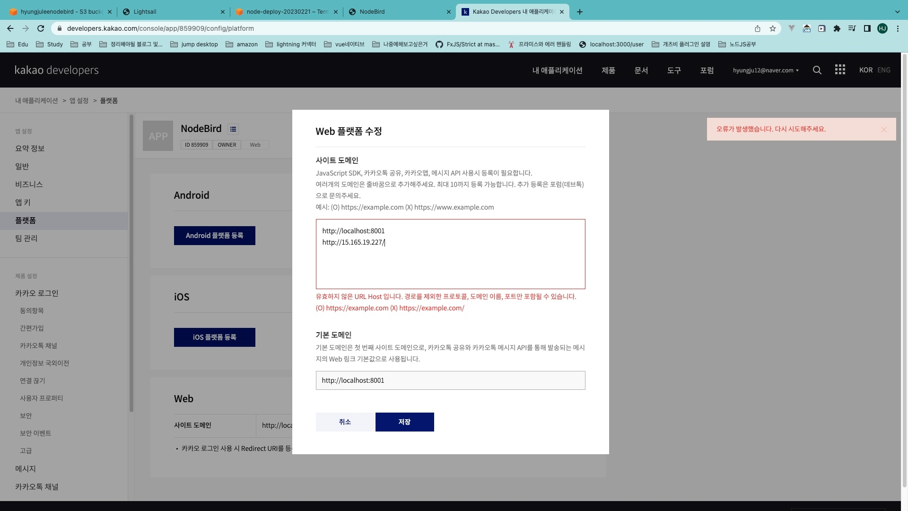Click the sidebar vertical scrollbar
This screenshot has height=511, width=908.
131,263
